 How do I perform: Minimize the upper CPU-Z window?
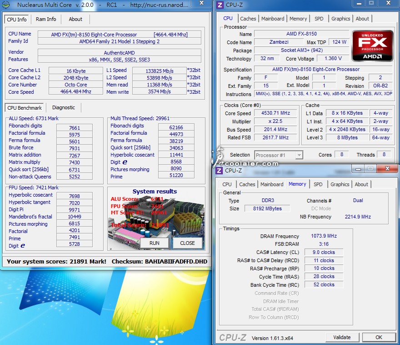point(359,3)
